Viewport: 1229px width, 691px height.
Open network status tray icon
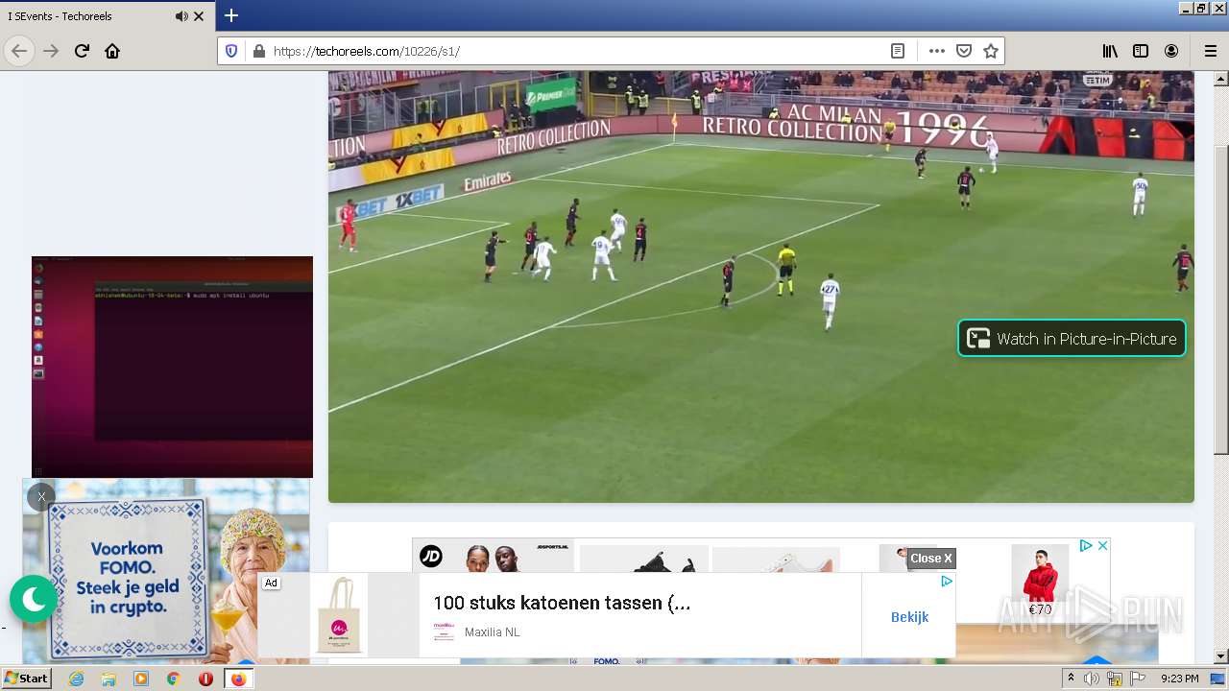coord(1115,679)
